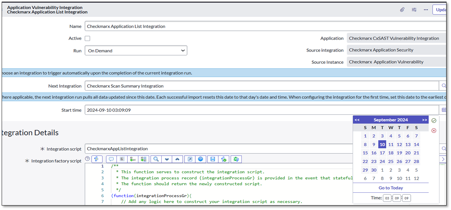Screen dimensions: 451x210
Task: Click the September 2024 month header
Action: click(x=391, y=120)
